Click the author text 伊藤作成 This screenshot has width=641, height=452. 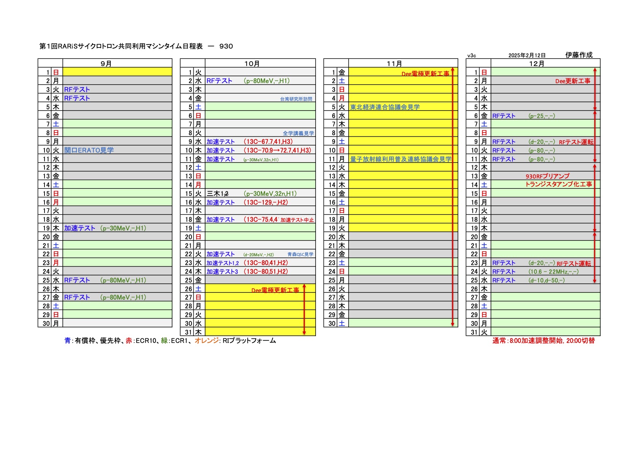point(579,55)
